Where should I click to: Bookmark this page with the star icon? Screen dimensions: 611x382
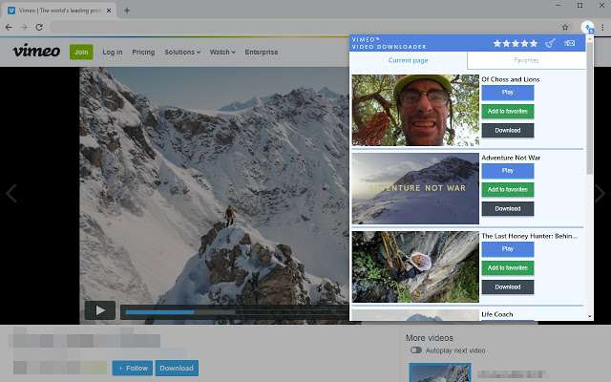[565, 27]
